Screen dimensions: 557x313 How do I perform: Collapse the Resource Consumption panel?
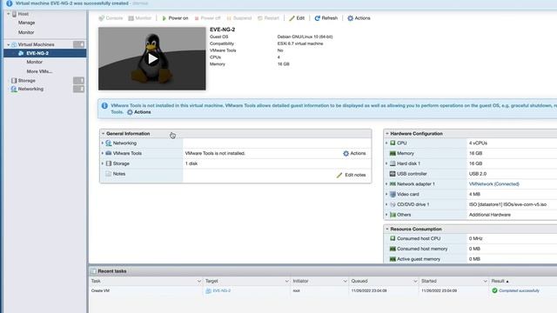(387, 230)
